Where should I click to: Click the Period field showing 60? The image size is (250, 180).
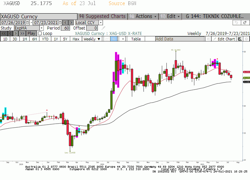click(65, 28)
